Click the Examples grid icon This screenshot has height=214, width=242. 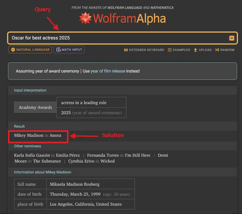[x=170, y=50]
